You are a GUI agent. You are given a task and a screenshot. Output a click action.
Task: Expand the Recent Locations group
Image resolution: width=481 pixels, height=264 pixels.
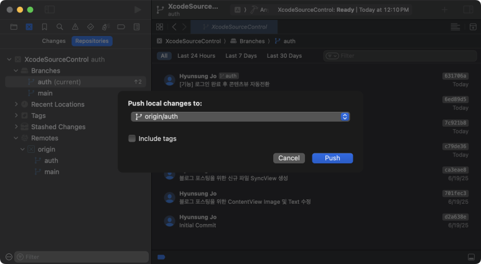16,104
